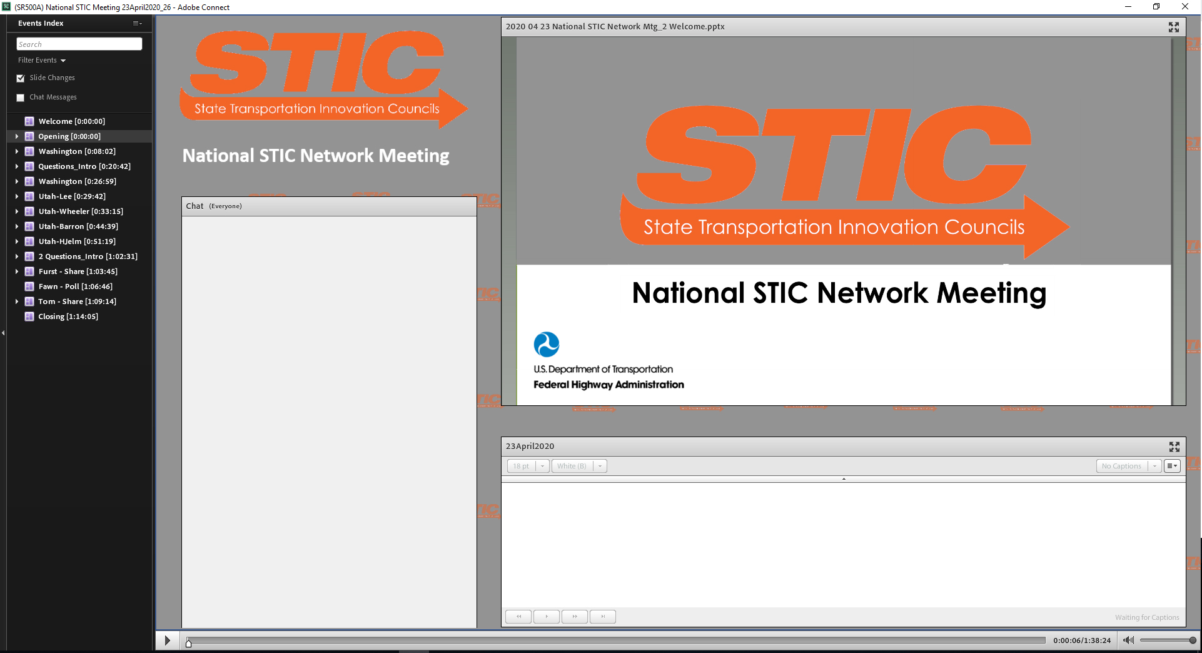Click slide icon for Furst - Share
The width and height of the screenshot is (1202, 653).
[x=29, y=271]
